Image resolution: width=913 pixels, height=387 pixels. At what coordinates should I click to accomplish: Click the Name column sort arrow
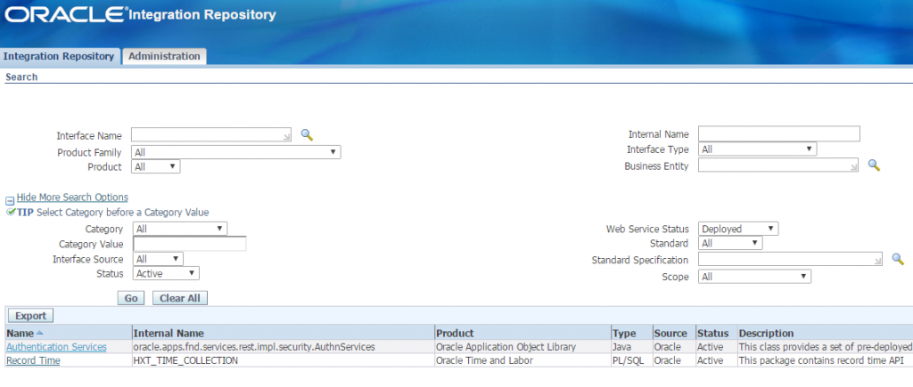(39, 333)
